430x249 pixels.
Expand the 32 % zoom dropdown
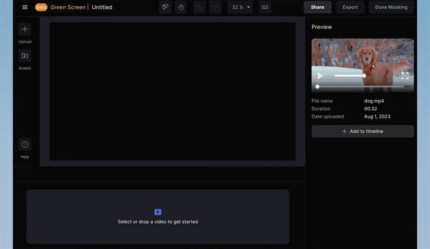240,7
